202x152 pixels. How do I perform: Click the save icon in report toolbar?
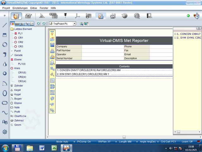tap(52, 45)
